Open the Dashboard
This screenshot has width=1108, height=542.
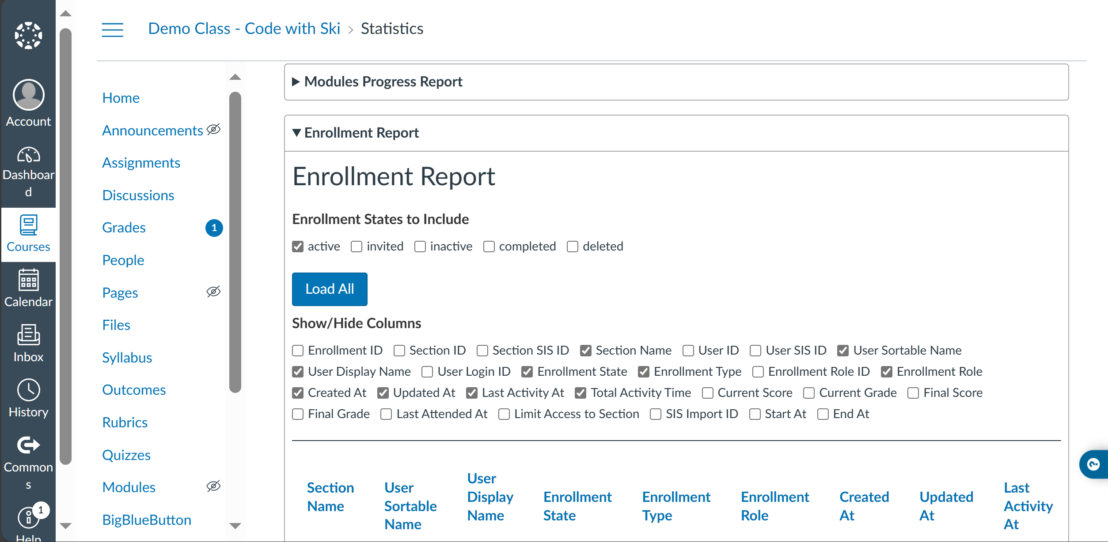(28, 163)
